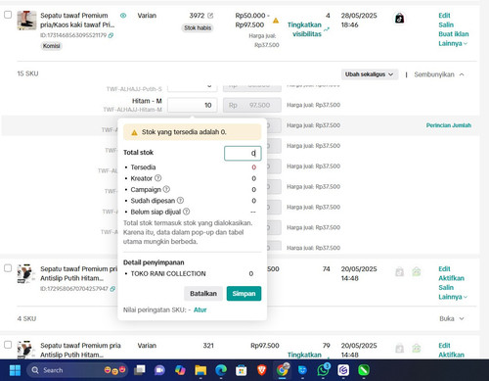Click Batalkan button in stock popup
489x381 pixels.
pos(203,294)
